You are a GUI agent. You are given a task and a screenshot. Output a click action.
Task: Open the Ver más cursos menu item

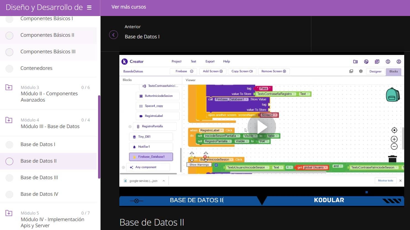click(129, 7)
